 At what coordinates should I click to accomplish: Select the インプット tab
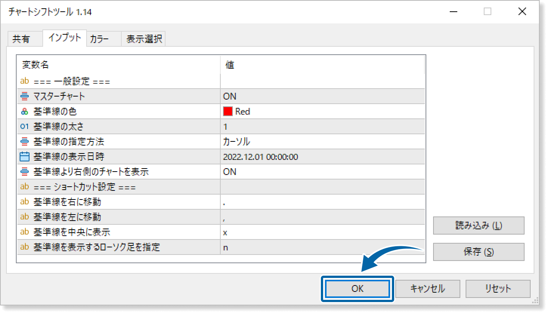pos(65,38)
